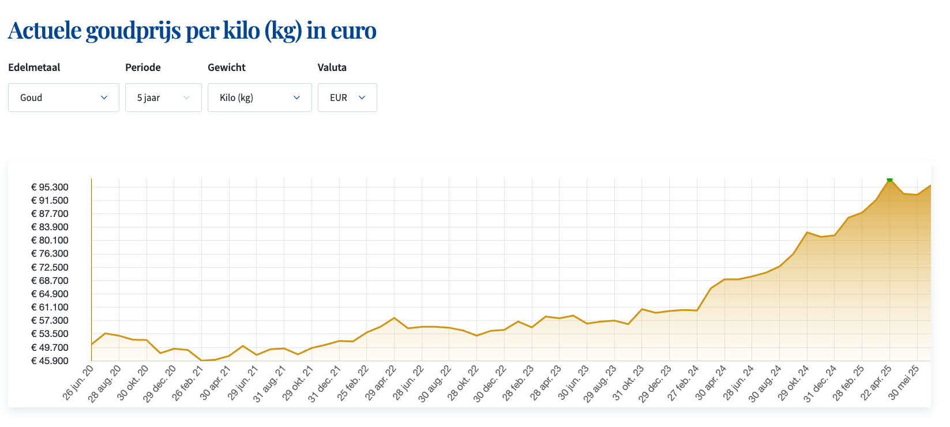Viewport: 950px width, 427px height.
Task: Click the "26 jun. 20" x-axis date label
Action: (78, 383)
